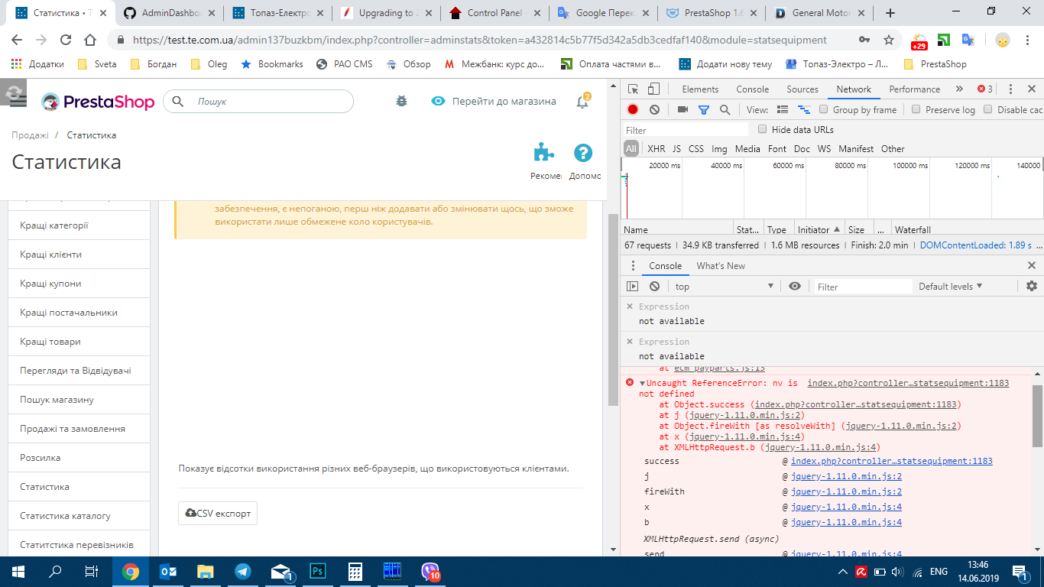The image size is (1044, 587).
Task: Open drawer three-dot menu beside Console
Action: pos(633,266)
